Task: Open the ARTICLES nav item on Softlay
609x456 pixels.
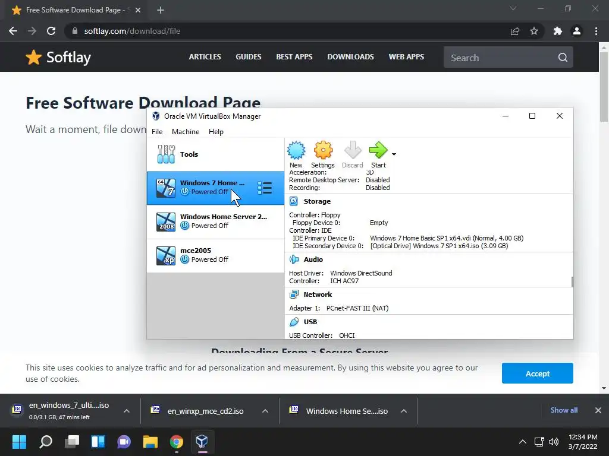Action: pos(205,57)
